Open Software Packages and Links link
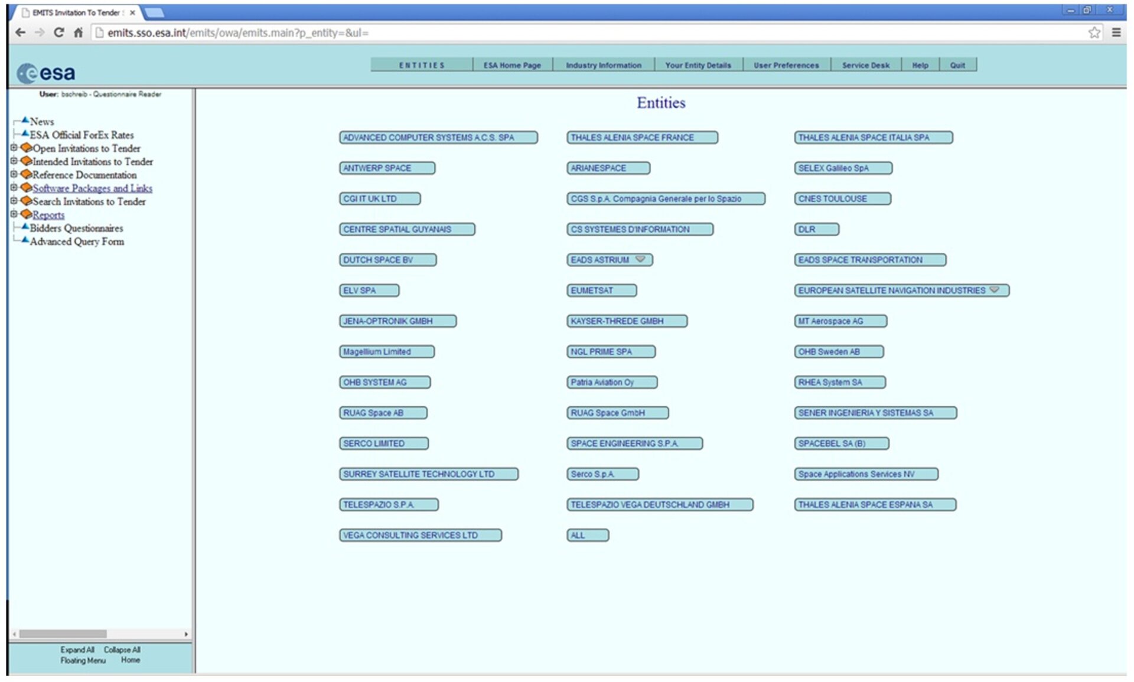The width and height of the screenshot is (1134, 682). click(92, 188)
